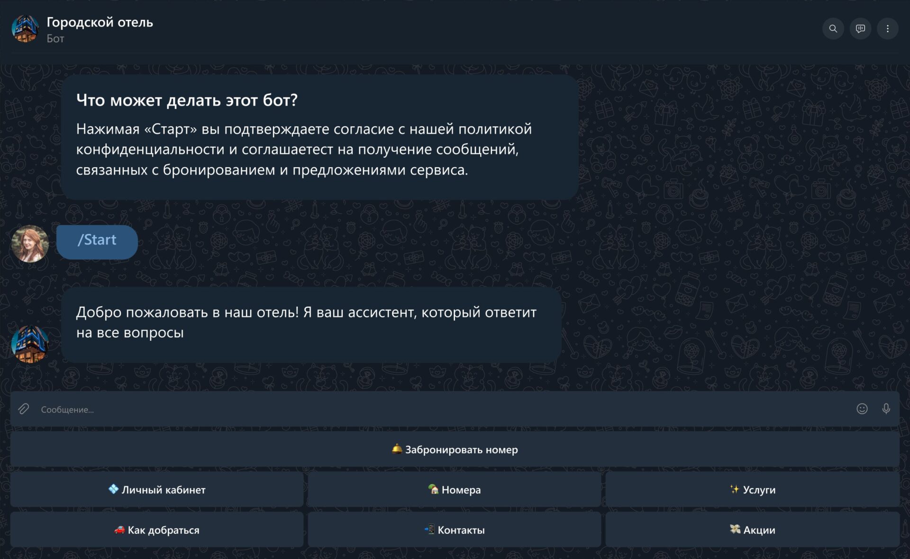
Task: Open Городской отель chat title info
Action: (100, 22)
